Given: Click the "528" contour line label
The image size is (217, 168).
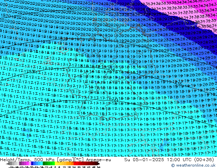Looking at the screenshot, I should pyautogui.click(x=64, y=39).
